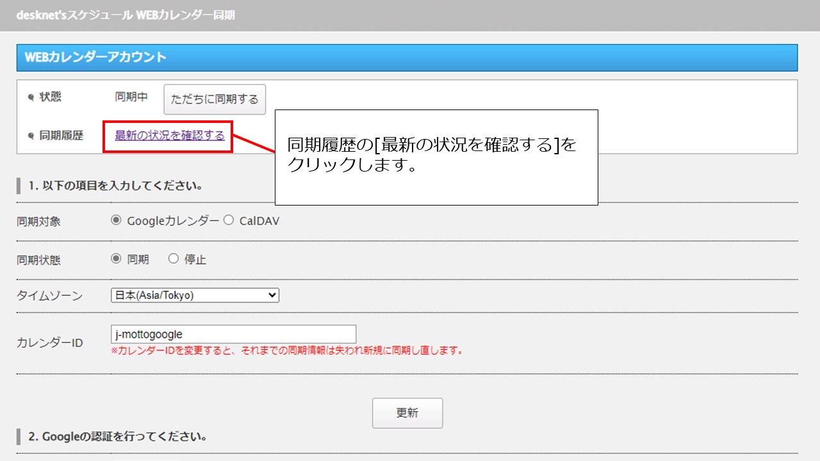Click the ただちに同期する button
This screenshot has width=820, height=461.
215,99
